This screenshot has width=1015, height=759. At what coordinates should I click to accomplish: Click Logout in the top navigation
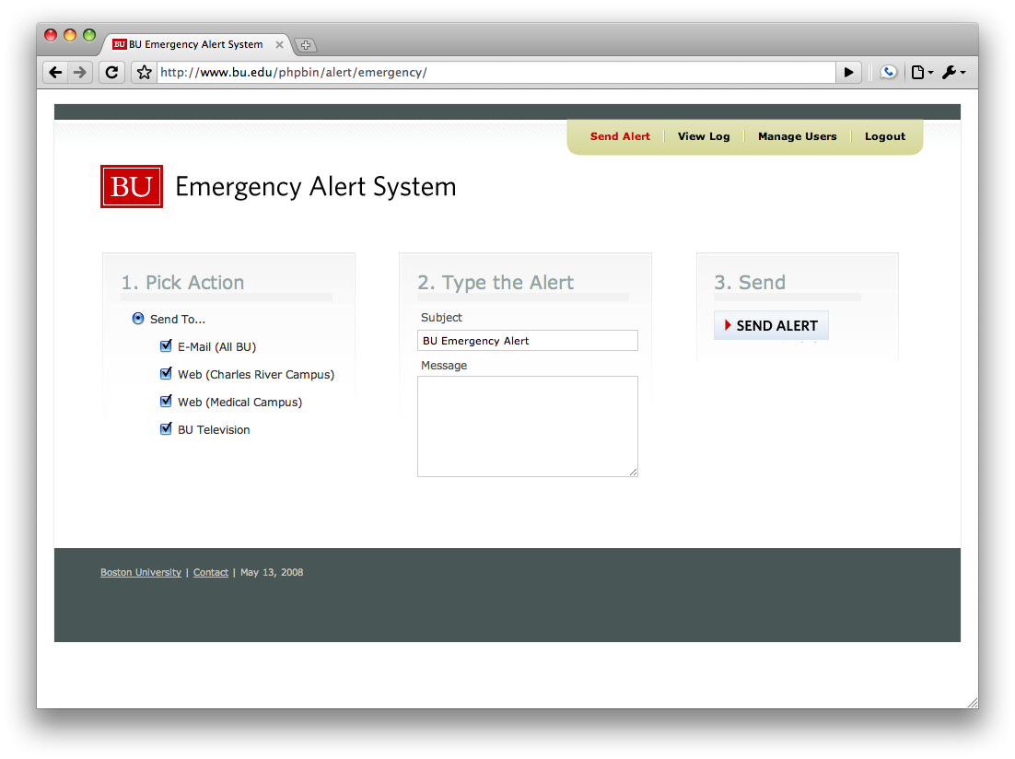pyautogui.click(x=885, y=136)
